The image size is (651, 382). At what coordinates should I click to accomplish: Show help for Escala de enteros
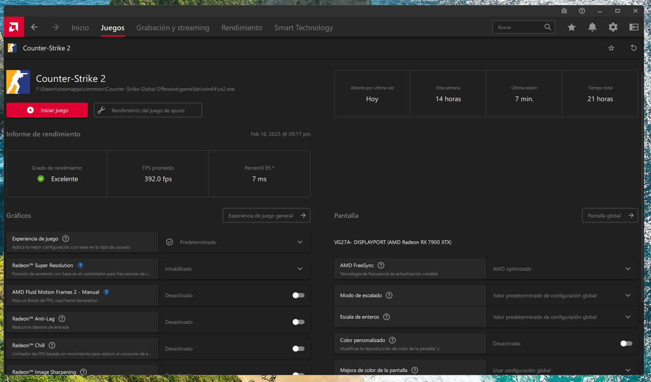[387, 317]
